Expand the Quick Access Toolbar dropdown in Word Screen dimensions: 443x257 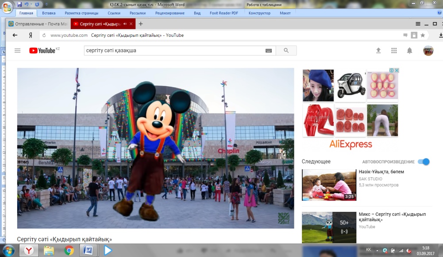click(x=46, y=4)
